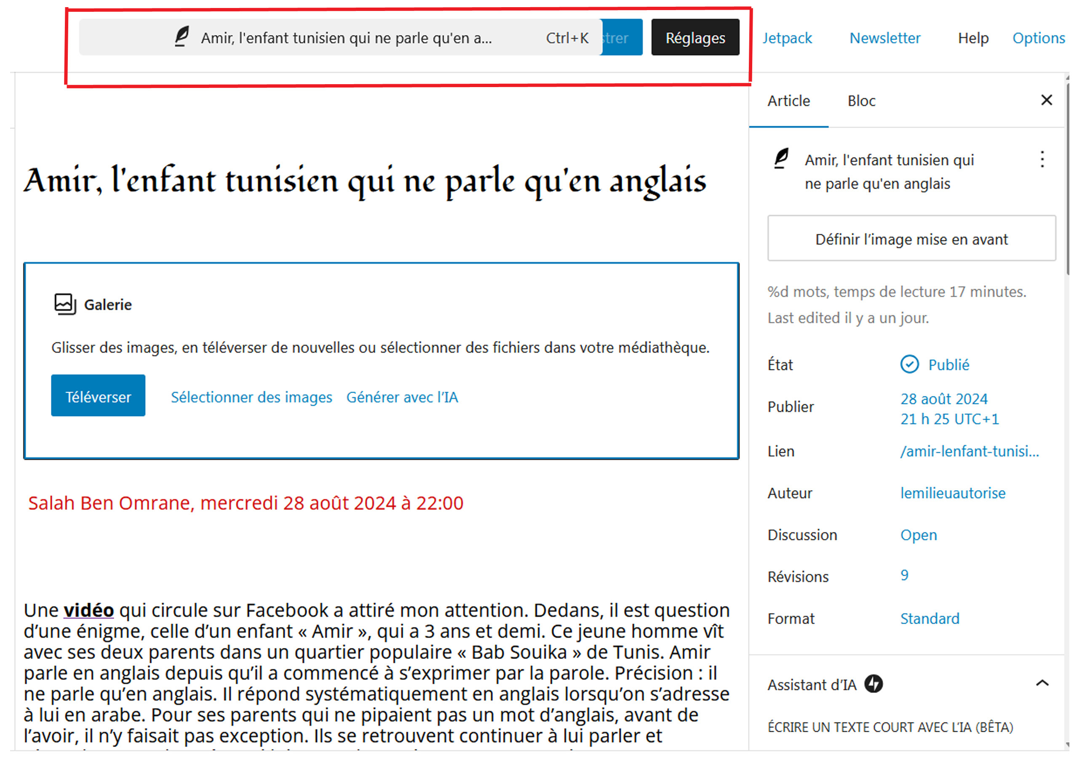Click the feather icon in the command bar
1074x757 pixels.
182,37
